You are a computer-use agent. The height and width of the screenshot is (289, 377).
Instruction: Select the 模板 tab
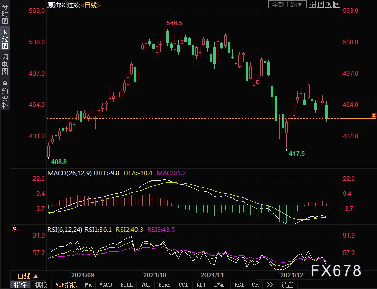pos(41,285)
